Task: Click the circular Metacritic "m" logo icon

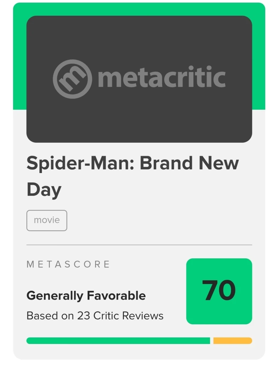Action: (x=72, y=79)
